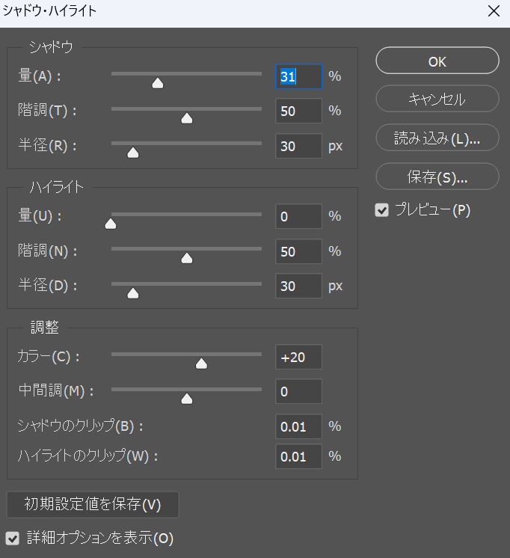The height and width of the screenshot is (558, 510).
Task: Click the ハイライト 階調(N) value field
Action: (298, 251)
